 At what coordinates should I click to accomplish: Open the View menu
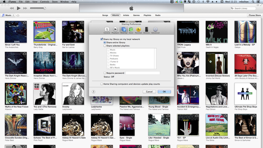point(35,2)
